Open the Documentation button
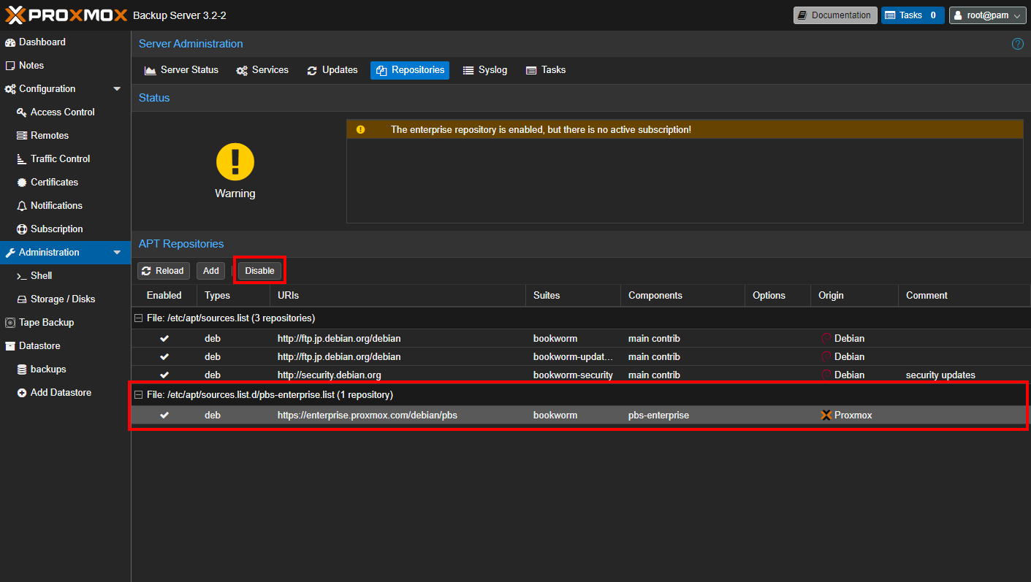Screen dimensions: 1031x582 click(835, 15)
